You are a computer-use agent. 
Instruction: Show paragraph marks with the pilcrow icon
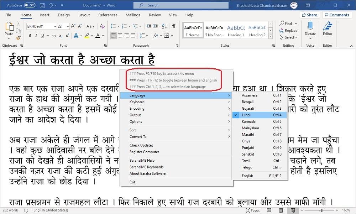pyautogui.click(x=174, y=26)
